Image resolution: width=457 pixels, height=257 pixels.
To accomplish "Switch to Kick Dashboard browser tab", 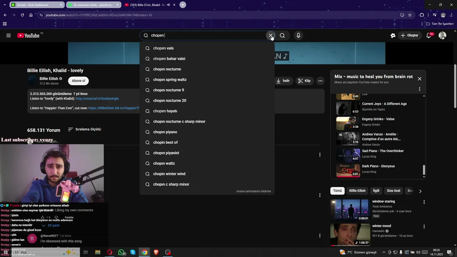I will [x=36, y=5].
